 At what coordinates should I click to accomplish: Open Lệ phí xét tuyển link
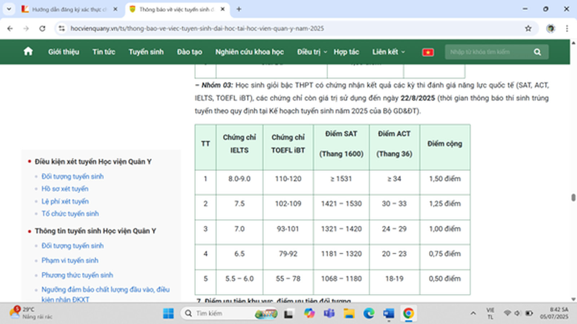point(65,201)
